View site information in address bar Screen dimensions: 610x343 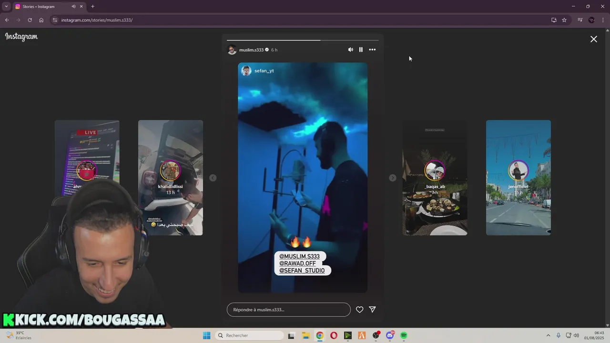[x=55, y=20]
